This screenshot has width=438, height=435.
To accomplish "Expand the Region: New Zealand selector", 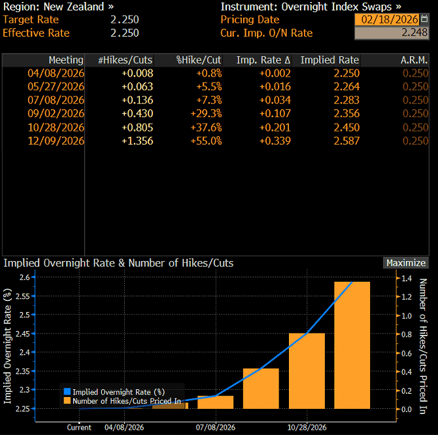I will (x=58, y=7).
